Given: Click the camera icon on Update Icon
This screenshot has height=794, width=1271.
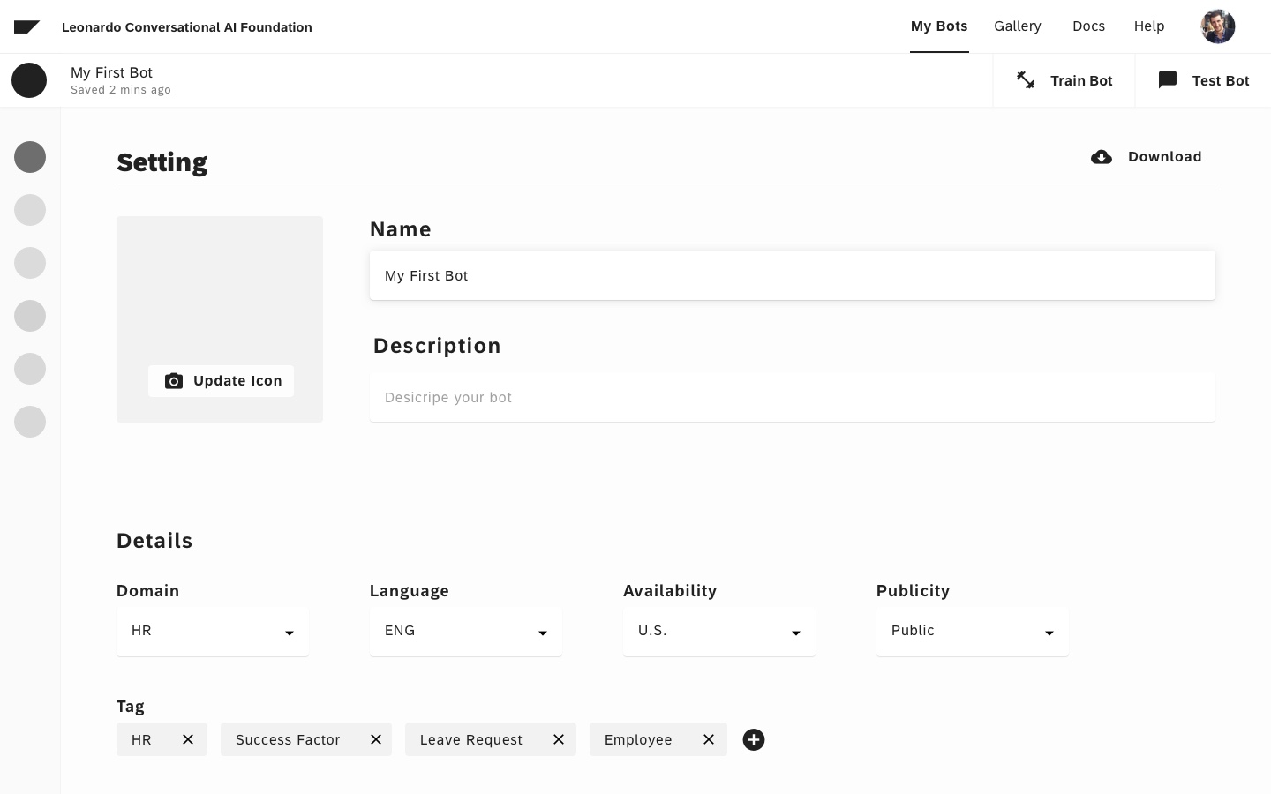Looking at the screenshot, I should [174, 381].
